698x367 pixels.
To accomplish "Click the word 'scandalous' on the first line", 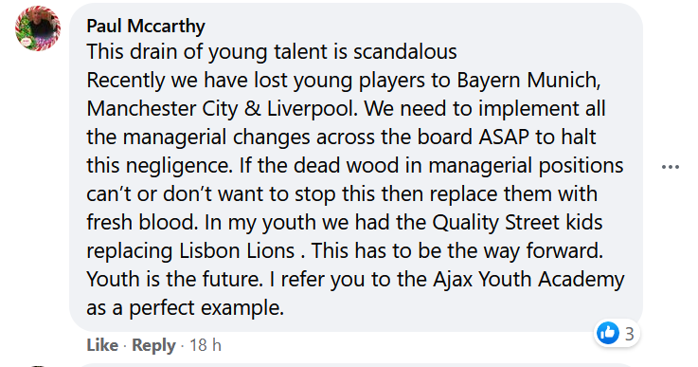I will click(x=405, y=52).
